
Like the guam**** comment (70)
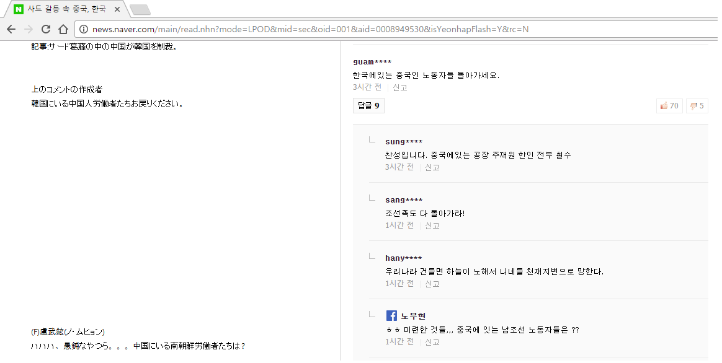tap(669, 106)
